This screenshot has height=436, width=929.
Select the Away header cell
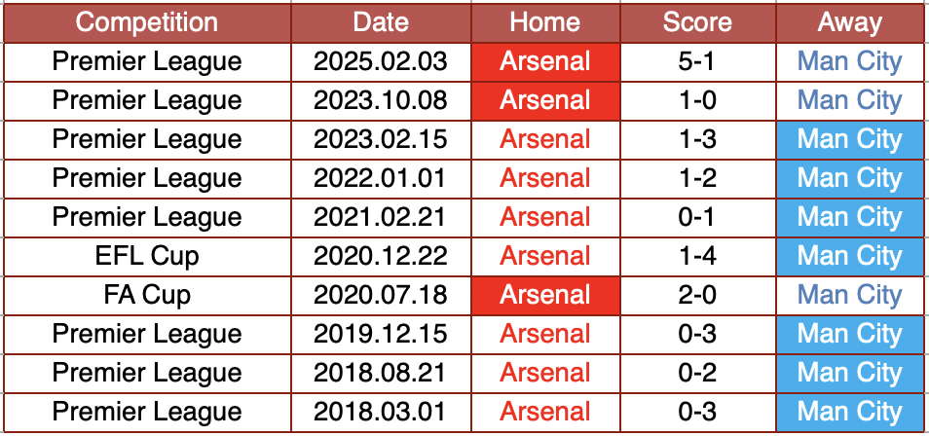pos(851,22)
